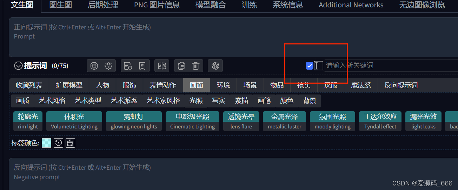Collapse the 提示词 section chevron
Viewport: 458px width, 190px height.
[x=18, y=66]
